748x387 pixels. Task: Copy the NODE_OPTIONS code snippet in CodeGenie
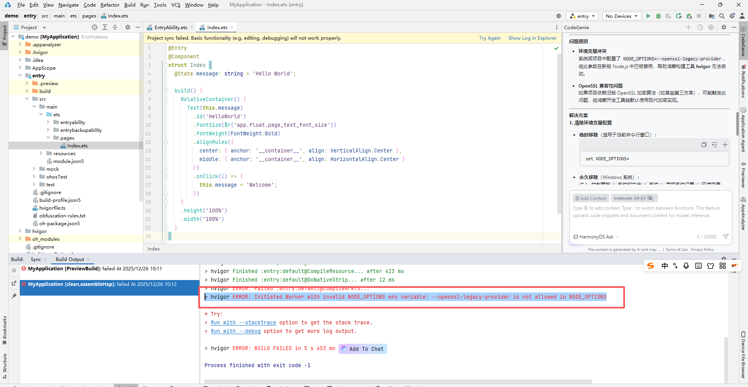coord(704,145)
